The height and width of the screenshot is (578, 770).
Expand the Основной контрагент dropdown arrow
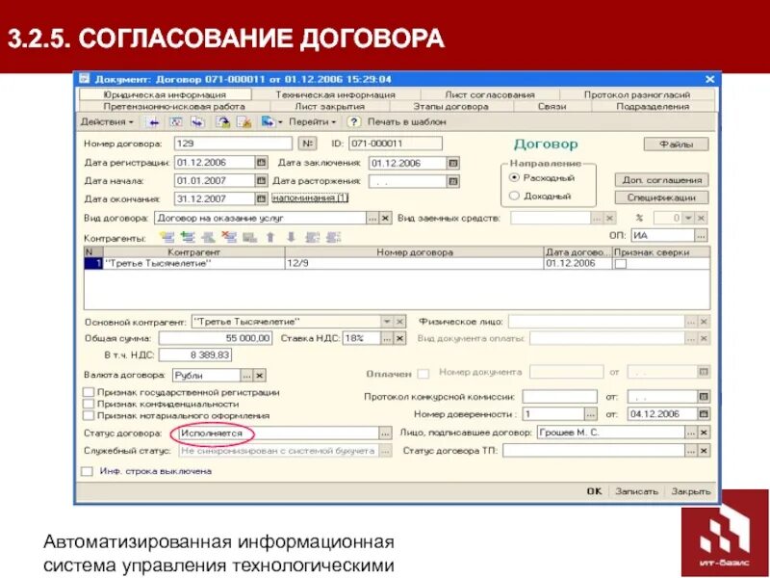pyautogui.click(x=387, y=322)
